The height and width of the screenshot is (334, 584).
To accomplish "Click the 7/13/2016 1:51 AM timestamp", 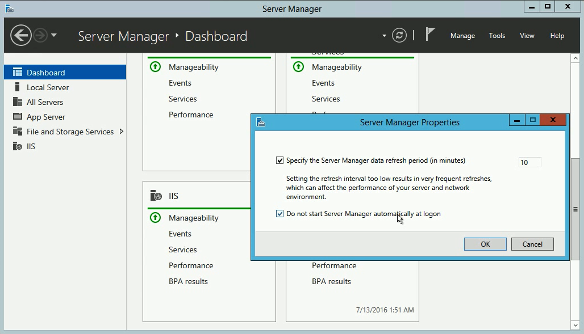I will coord(385,310).
